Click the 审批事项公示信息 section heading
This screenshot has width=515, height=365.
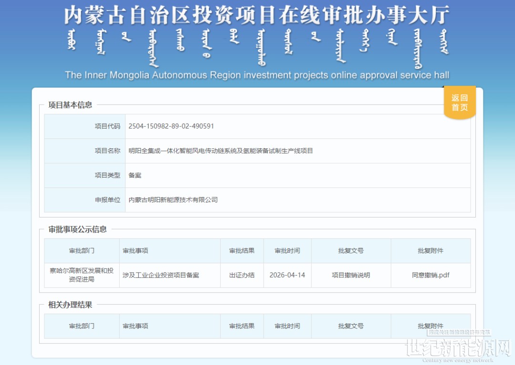[x=78, y=229]
